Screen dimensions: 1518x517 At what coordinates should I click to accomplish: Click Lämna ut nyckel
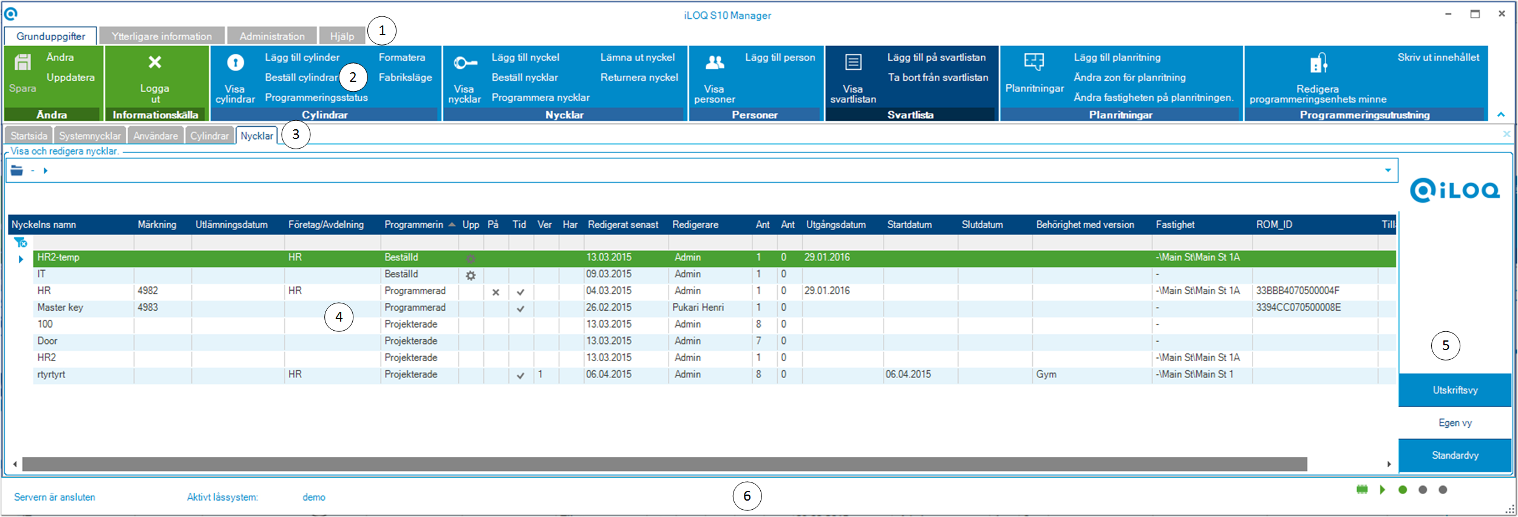638,57
